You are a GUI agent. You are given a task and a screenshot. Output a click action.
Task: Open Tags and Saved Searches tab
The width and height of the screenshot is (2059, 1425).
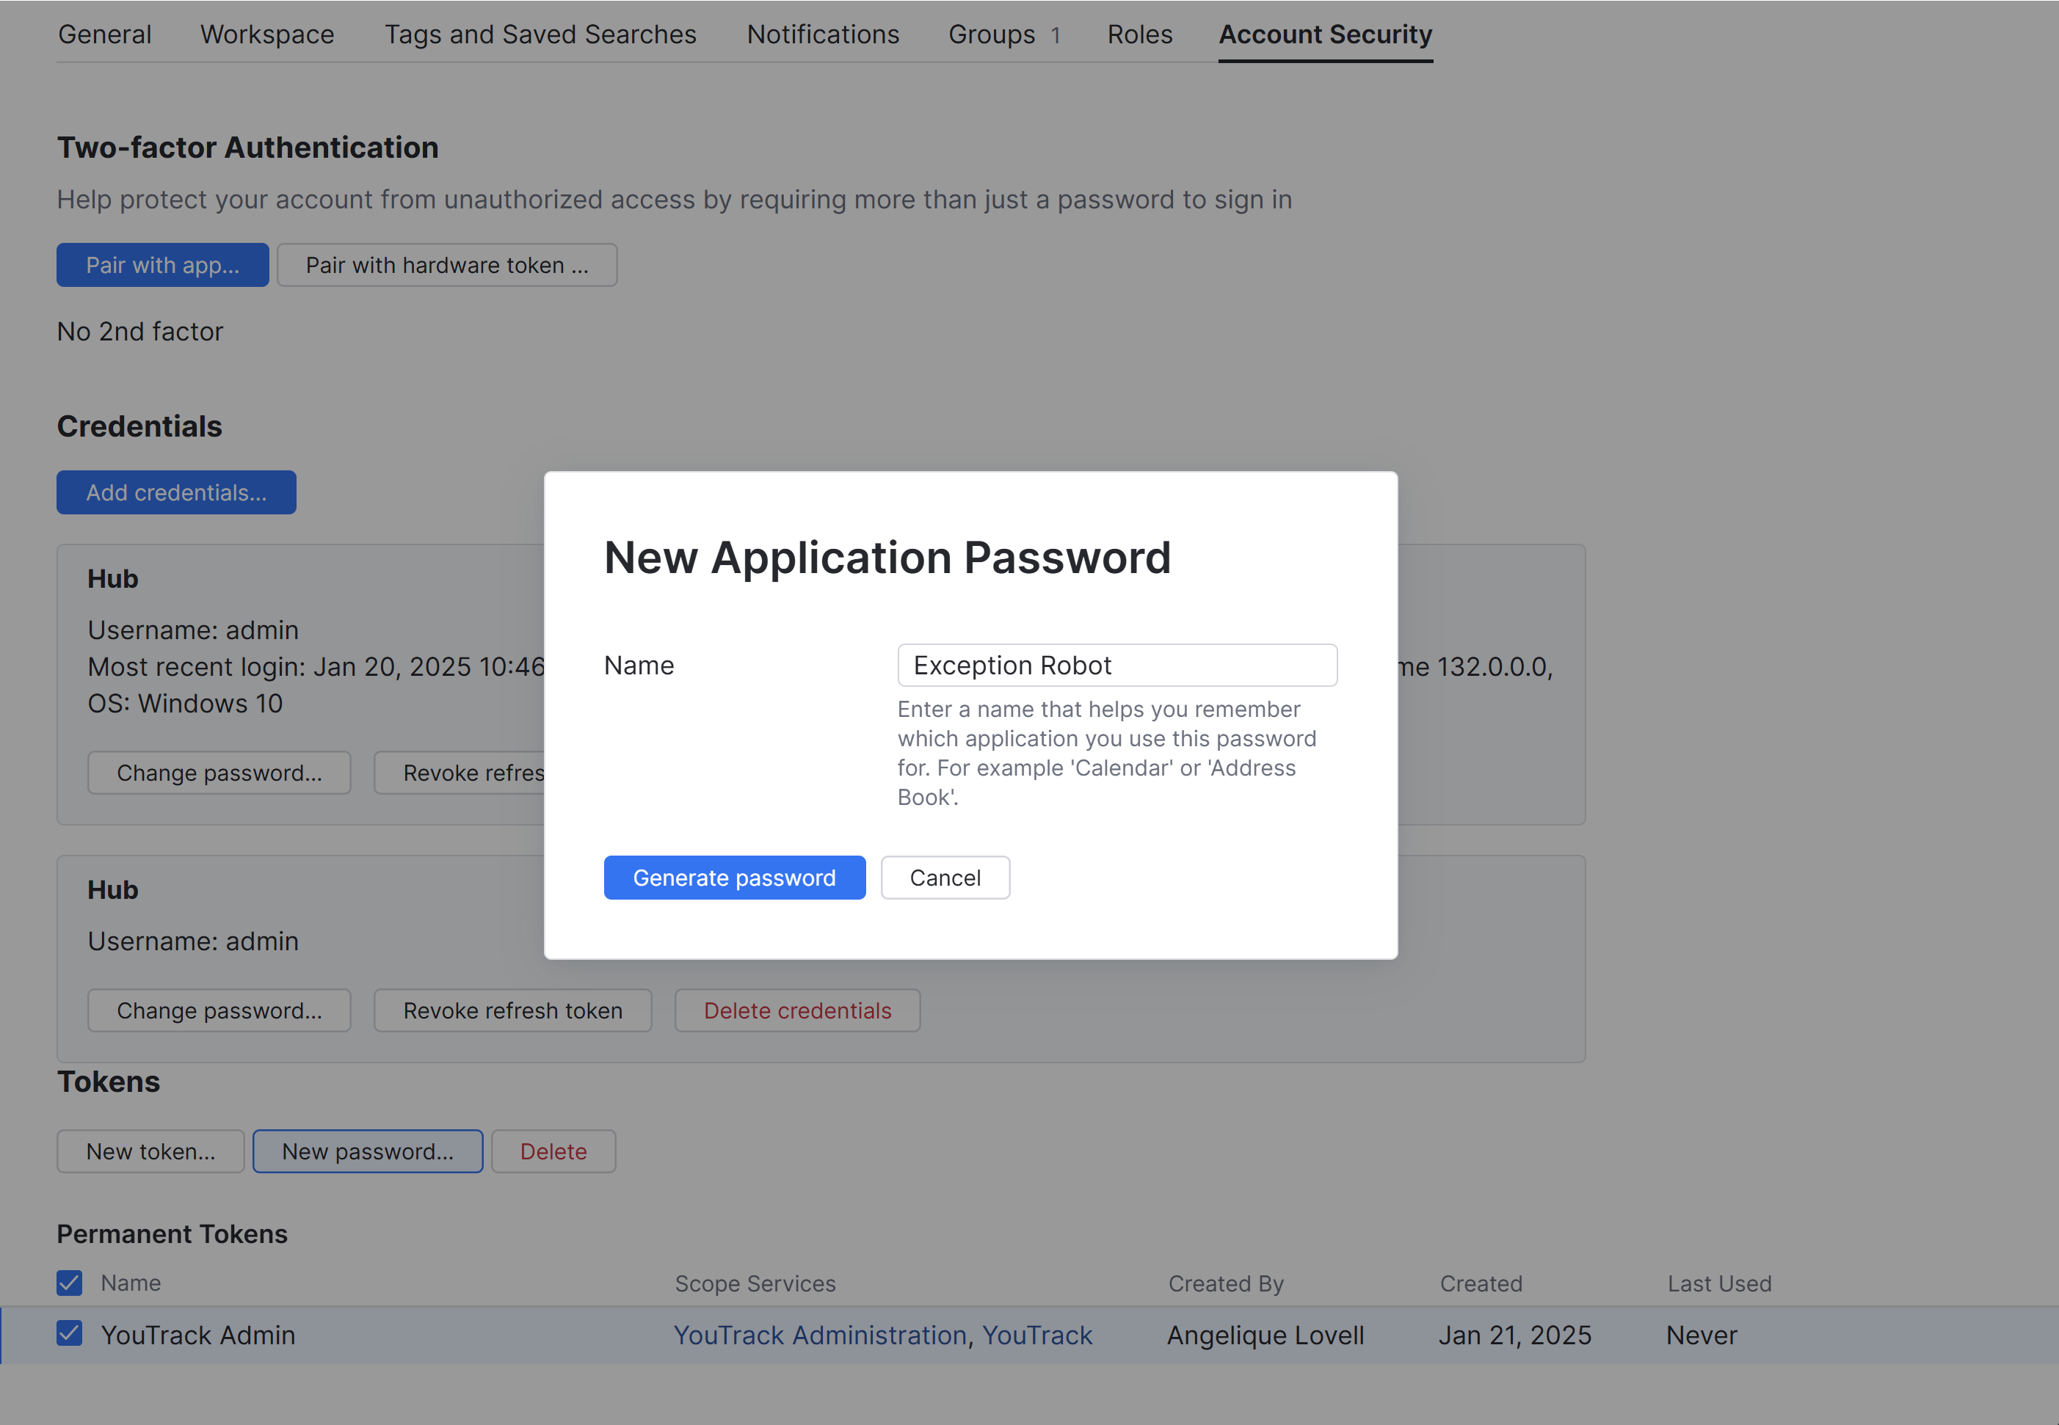tap(540, 34)
